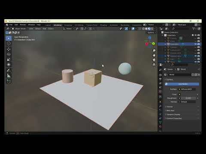Toggle show gizmo button in viewport header

tap(126, 29)
